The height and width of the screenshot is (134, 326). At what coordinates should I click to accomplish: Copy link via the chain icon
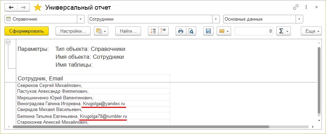296,7
